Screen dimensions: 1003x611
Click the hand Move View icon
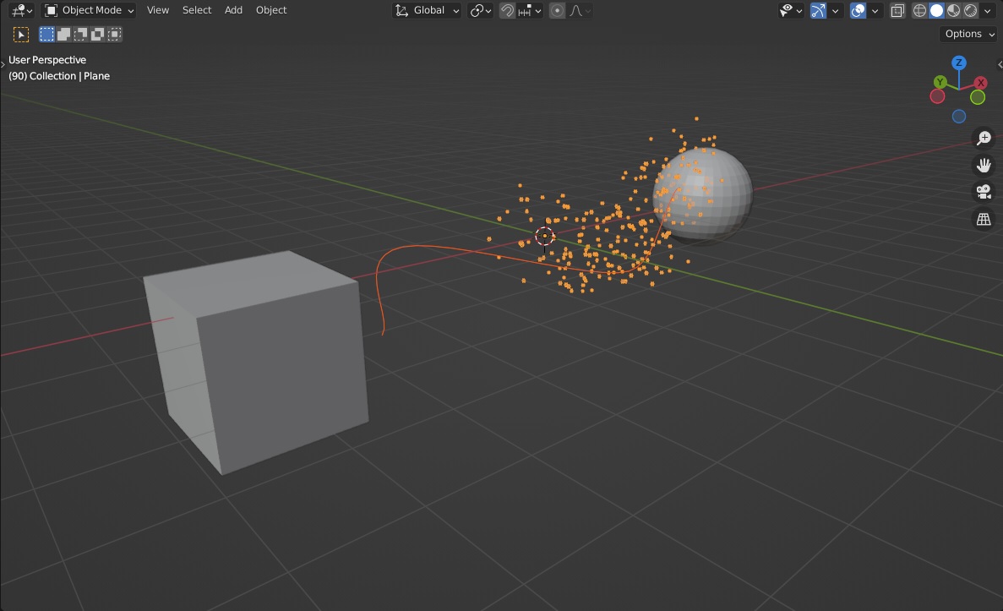pyautogui.click(x=984, y=165)
